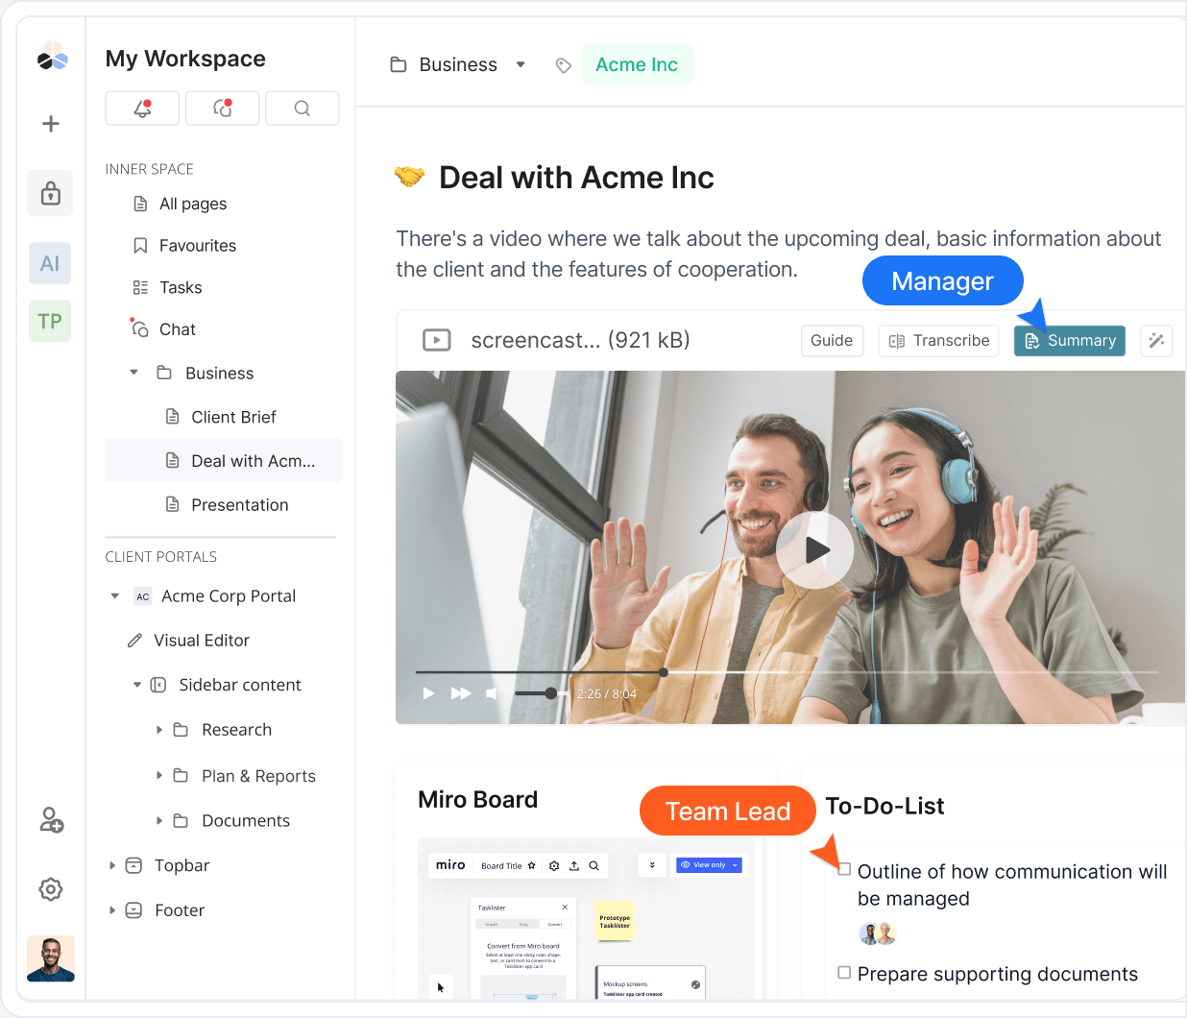The height and width of the screenshot is (1018, 1187).
Task: Click the workspace logo icon
Action: pos(52,57)
